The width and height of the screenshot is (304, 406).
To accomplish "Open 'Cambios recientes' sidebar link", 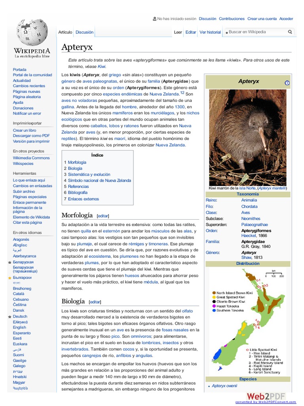I will 29,86.
